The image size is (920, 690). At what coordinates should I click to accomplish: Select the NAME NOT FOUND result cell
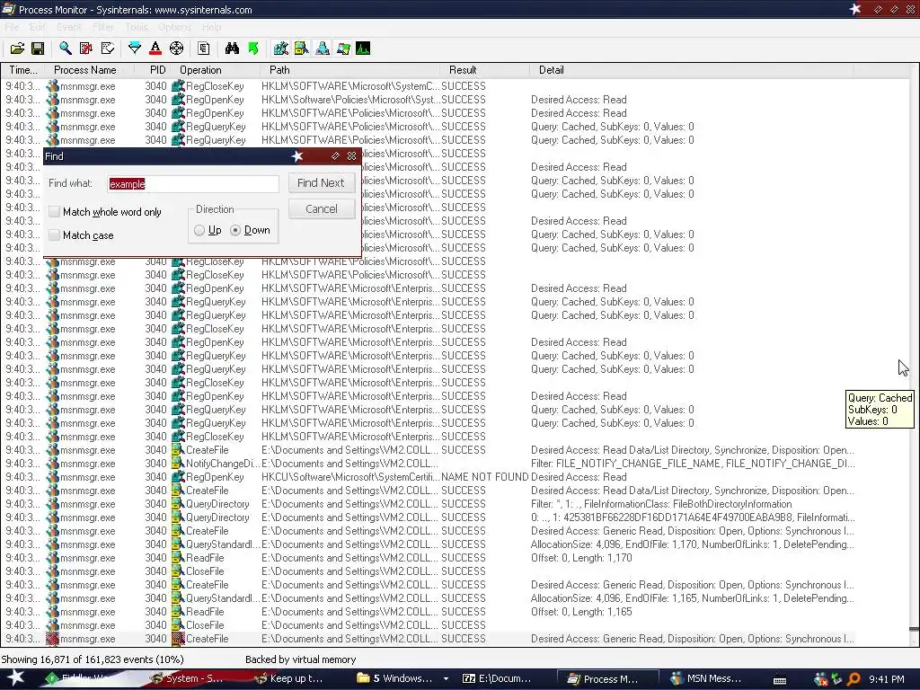coord(484,477)
